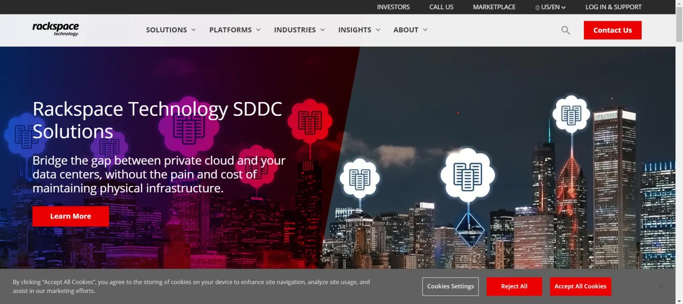
Task: Open LOG IN & SUPPORT
Action: click(x=613, y=7)
